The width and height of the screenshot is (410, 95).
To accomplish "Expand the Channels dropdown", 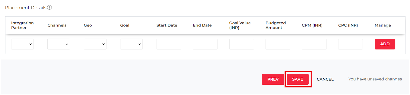I will pyautogui.click(x=59, y=44).
